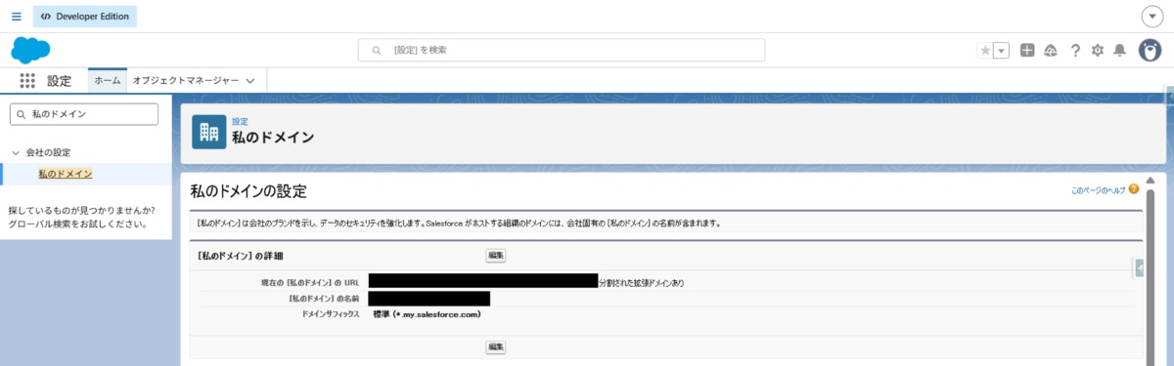Open the favorites list dropdown arrow
This screenshot has height=366, width=1174.
tap(1001, 51)
